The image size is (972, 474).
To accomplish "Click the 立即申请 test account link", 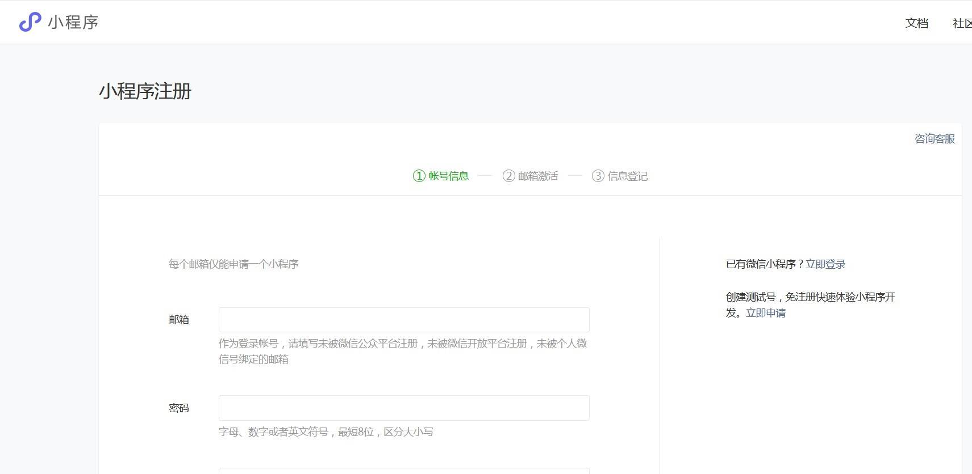I will (765, 313).
